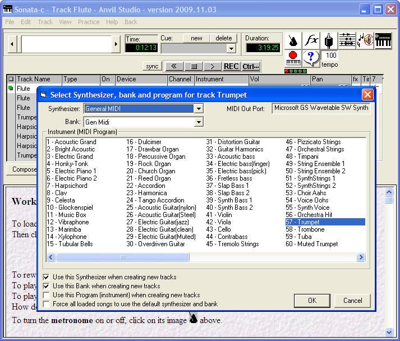Click the green marker beside first Flute track
The height and width of the screenshot is (341, 400).
tap(11, 88)
